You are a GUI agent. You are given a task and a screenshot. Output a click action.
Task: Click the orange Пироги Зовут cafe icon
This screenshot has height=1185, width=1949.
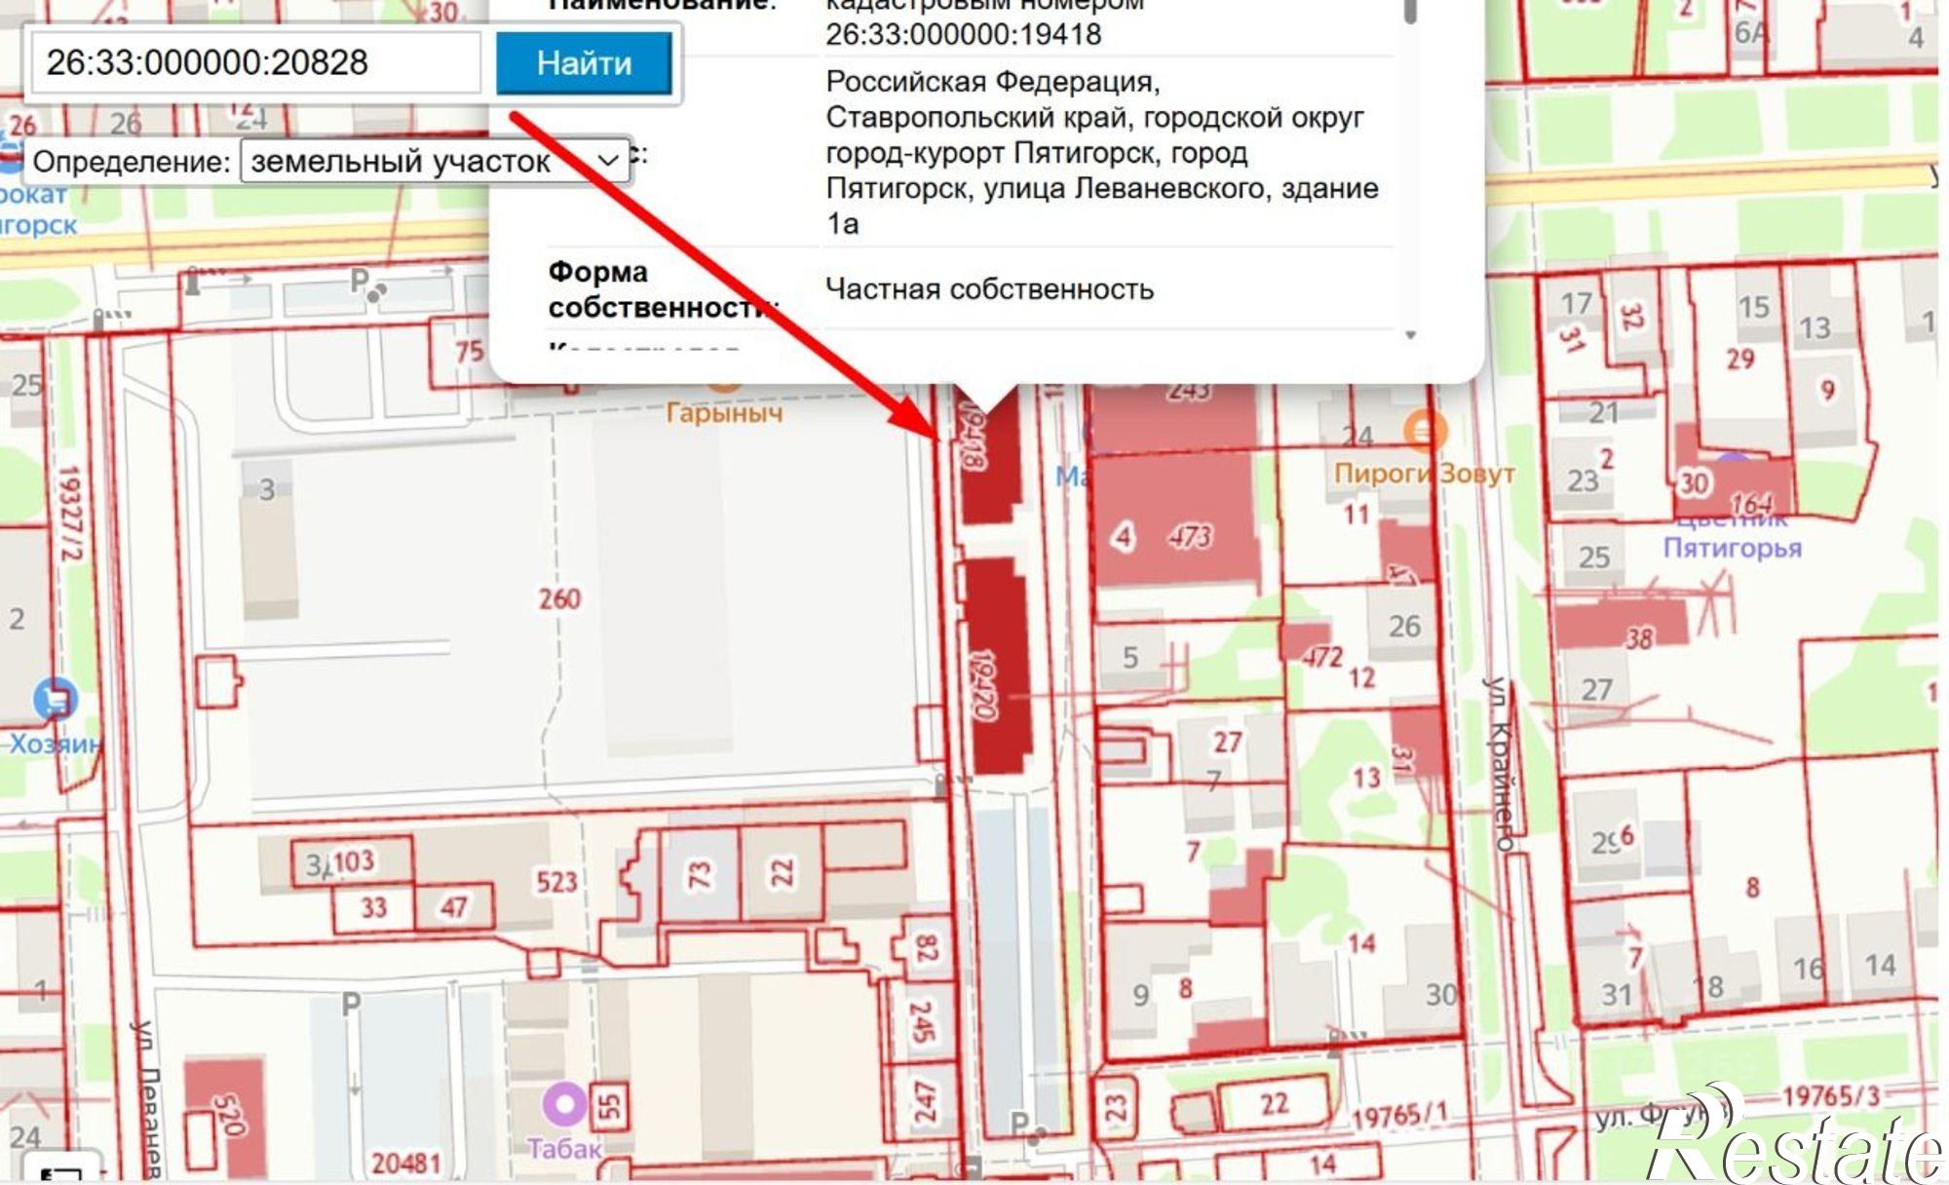pyautogui.click(x=1424, y=429)
